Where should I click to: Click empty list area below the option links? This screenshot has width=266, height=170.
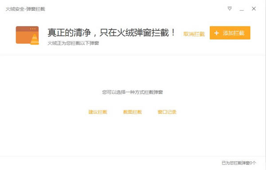[132, 135]
